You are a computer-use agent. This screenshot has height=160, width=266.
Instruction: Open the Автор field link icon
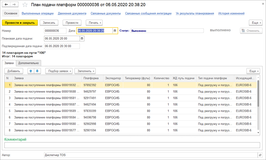tap(260, 155)
